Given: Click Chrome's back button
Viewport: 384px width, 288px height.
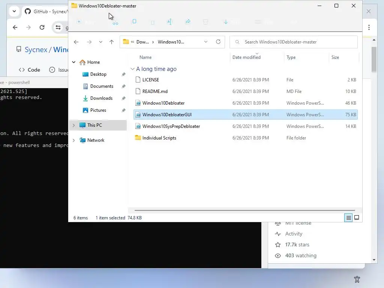Looking at the screenshot, I should (x=15, y=27).
